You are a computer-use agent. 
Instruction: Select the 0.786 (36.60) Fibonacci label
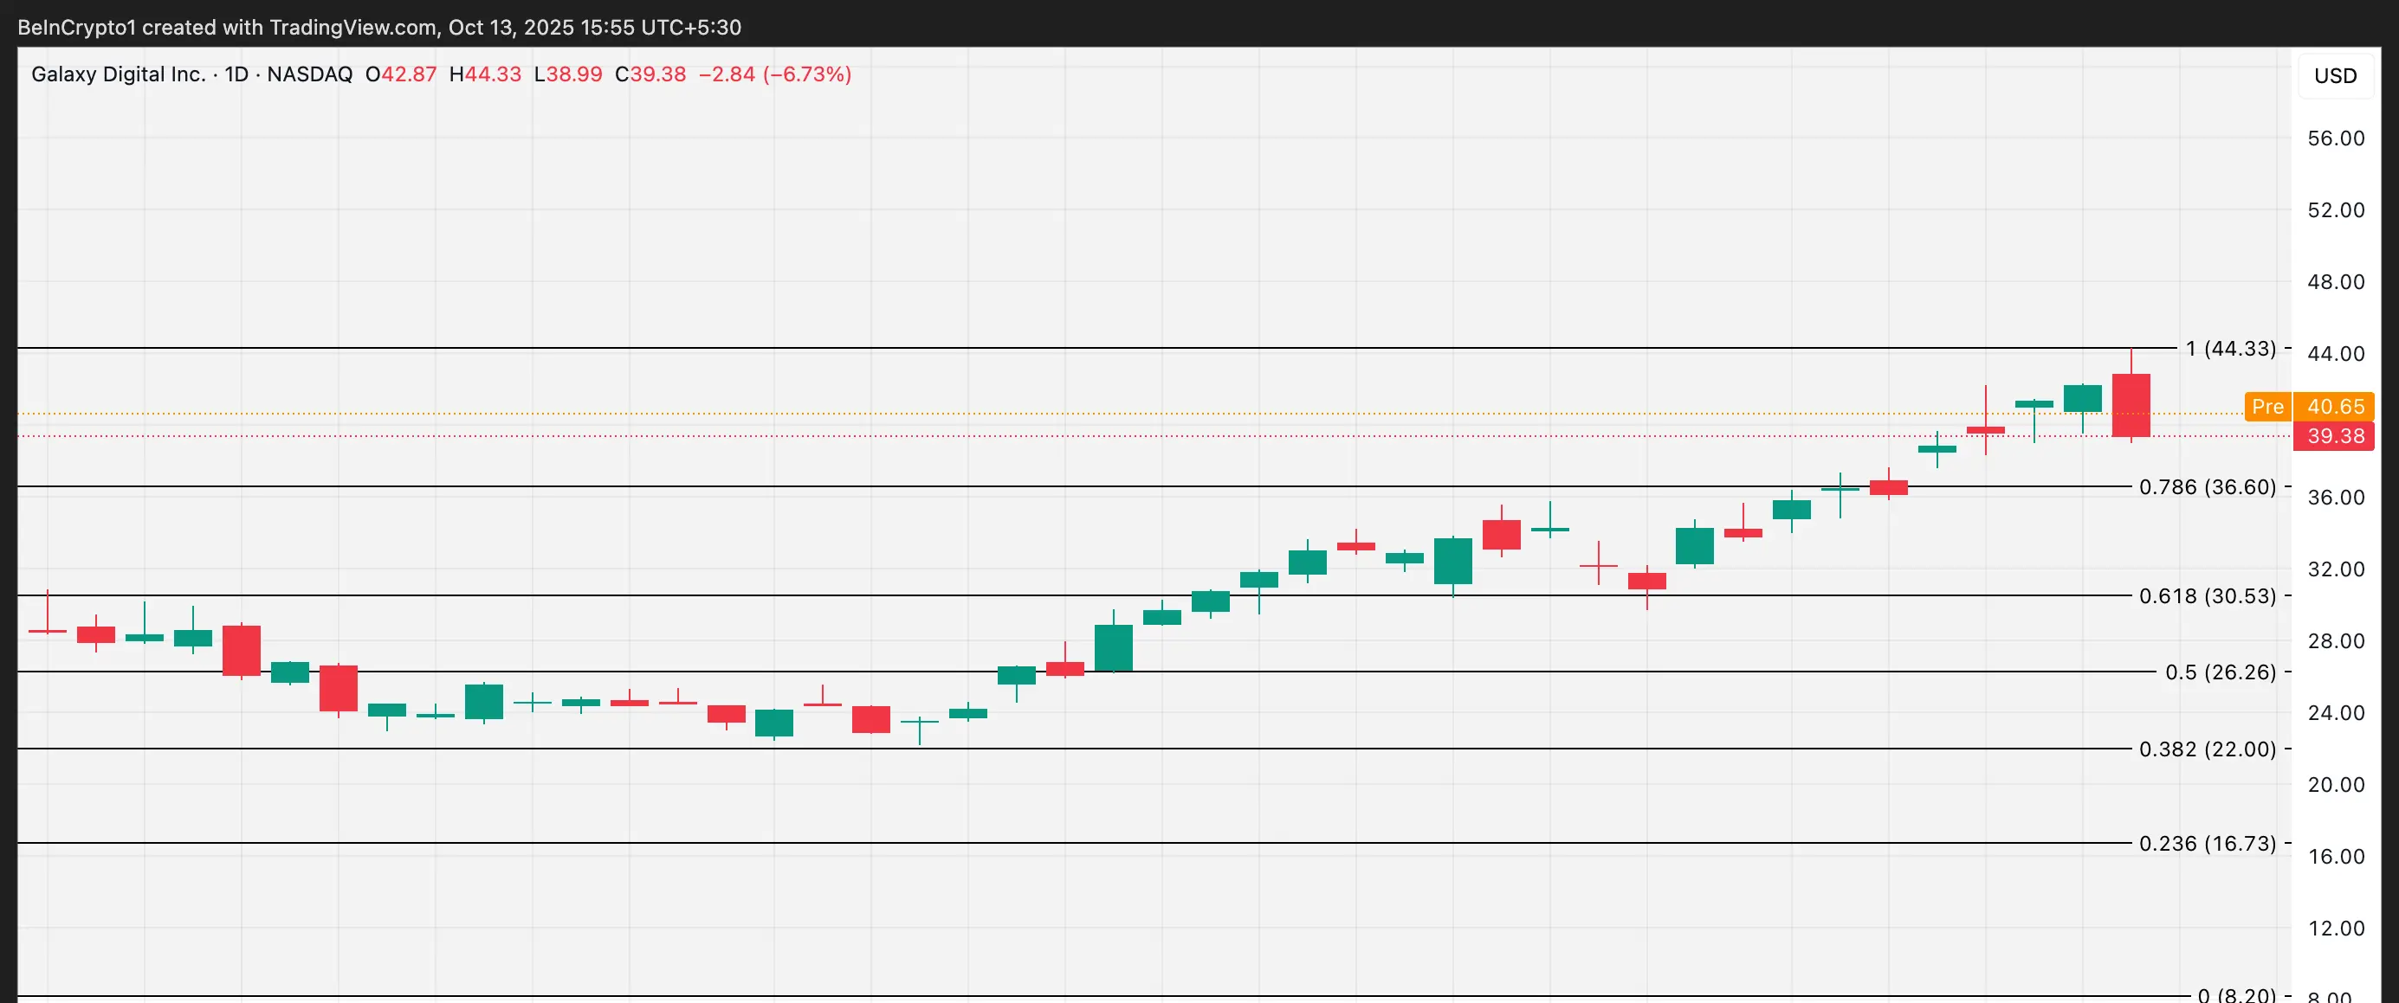click(2206, 486)
